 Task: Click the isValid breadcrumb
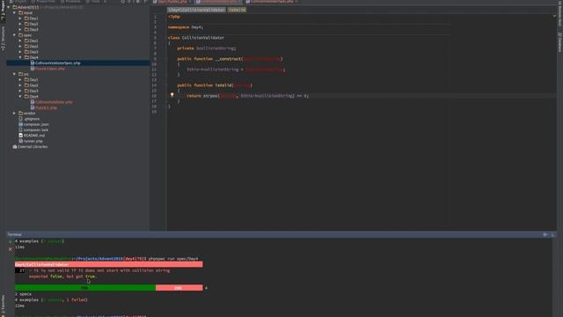pyautogui.click(x=237, y=10)
